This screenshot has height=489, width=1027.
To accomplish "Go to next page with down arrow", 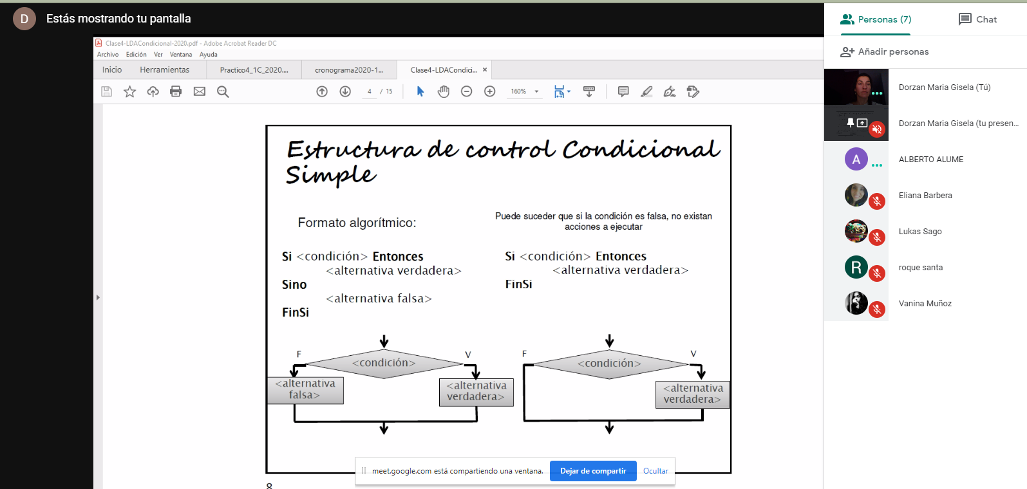I will (345, 91).
